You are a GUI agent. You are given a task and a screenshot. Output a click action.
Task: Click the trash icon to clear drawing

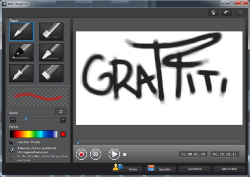(x=213, y=12)
